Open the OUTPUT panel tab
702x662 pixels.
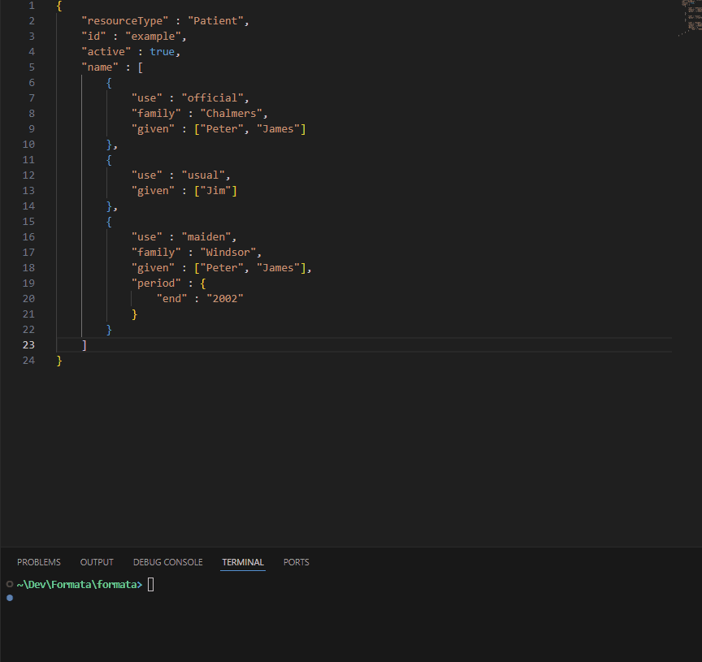(97, 562)
